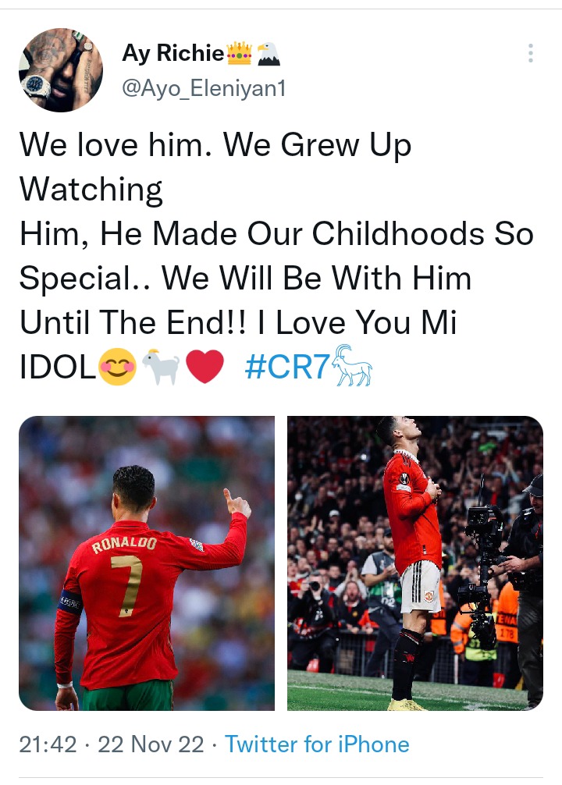Click the 'Special.. We Will Be With Him' line
The image size is (562, 785).
[245, 278]
